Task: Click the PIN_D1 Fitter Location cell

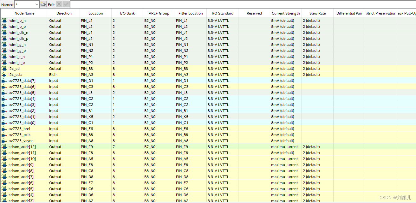Action: click(x=191, y=81)
